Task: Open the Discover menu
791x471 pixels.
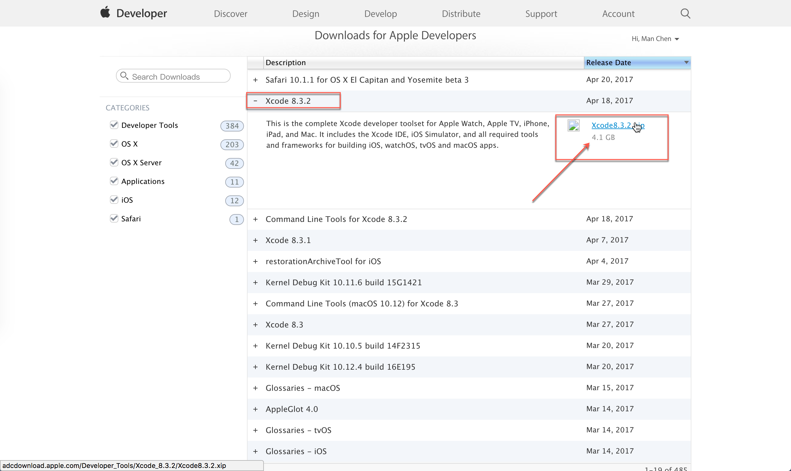Action: coord(230,14)
